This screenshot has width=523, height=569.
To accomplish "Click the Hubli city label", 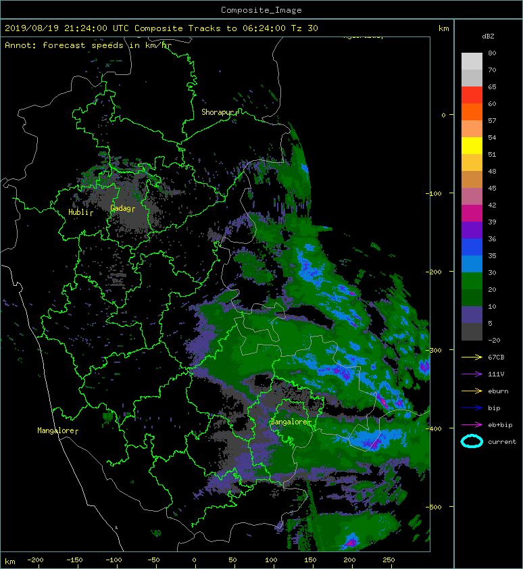I will tap(78, 212).
